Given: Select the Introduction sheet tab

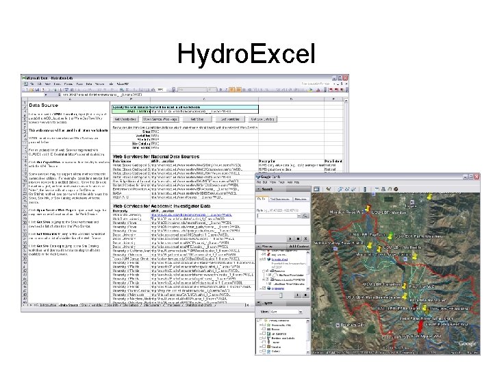Looking at the screenshot, I should [48, 305].
